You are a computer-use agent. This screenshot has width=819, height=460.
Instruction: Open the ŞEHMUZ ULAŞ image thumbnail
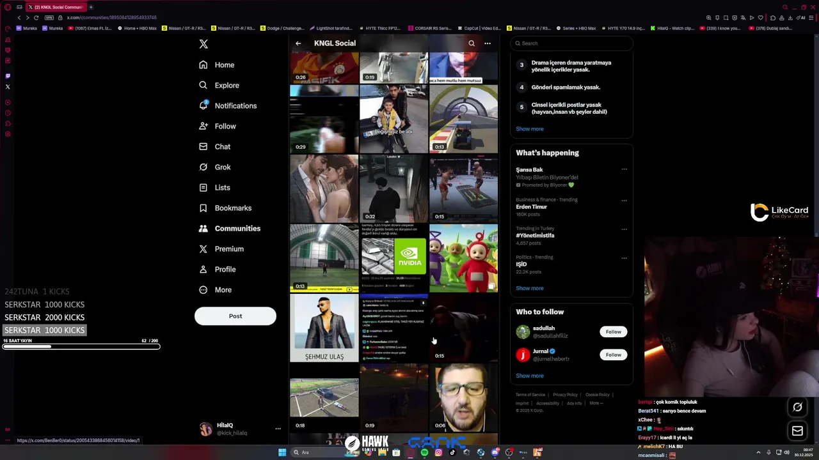coord(324,328)
